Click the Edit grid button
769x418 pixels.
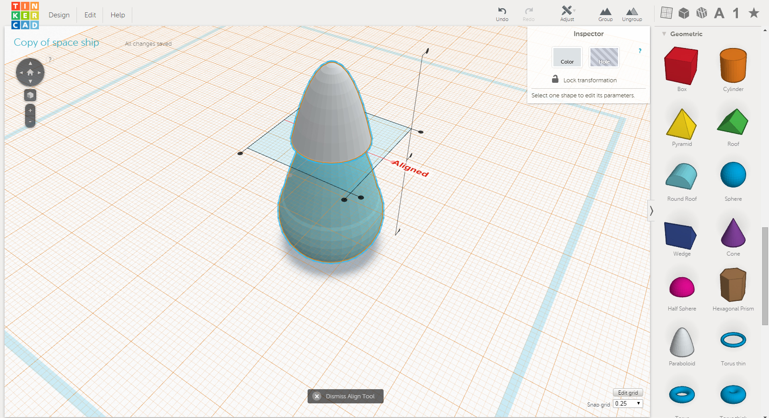coord(628,392)
